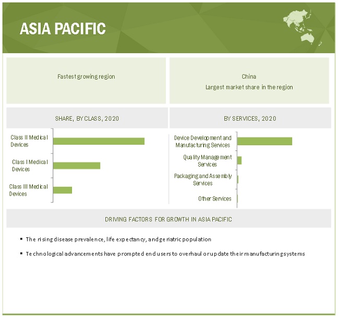Image resolution: width=339 pixels, height=317 pixels.
Task: Click the BY SERVICES, 2020 header
Action: pyautogui.click(x=250, y=118)
